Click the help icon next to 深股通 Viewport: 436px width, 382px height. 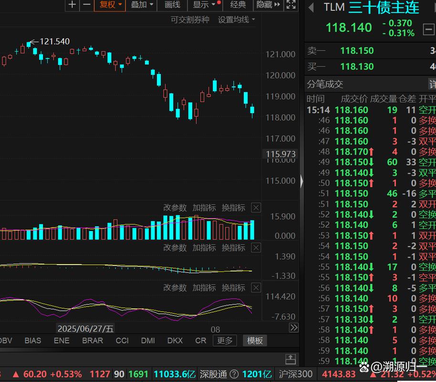234,374
